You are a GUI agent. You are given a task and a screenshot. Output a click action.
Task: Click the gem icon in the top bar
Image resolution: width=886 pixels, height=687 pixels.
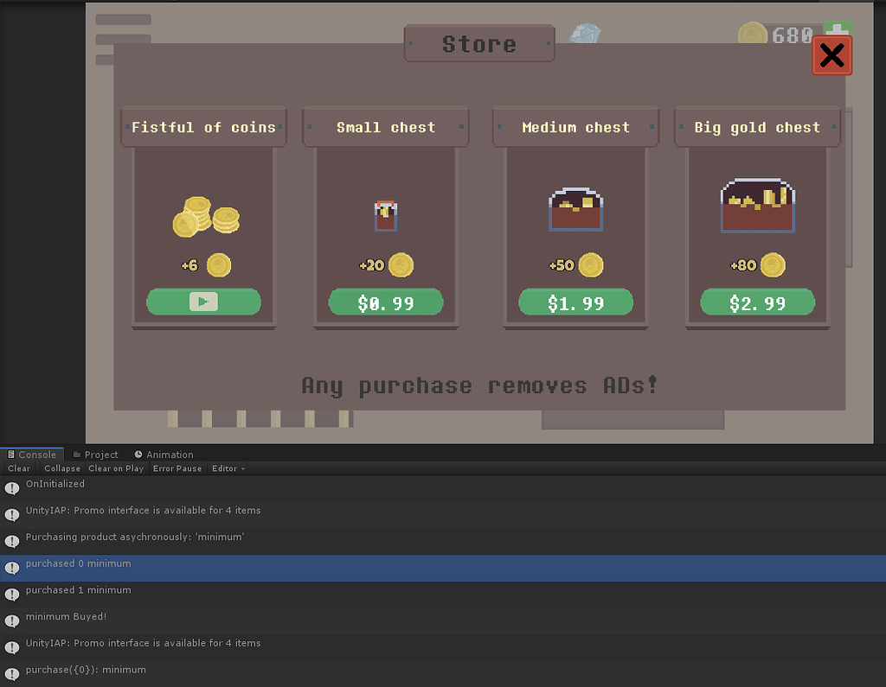pos(587,33)
